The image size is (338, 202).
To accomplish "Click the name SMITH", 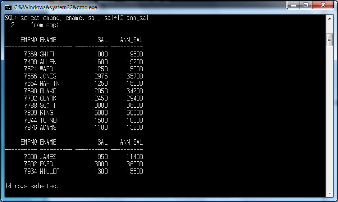I will (48, 54).
